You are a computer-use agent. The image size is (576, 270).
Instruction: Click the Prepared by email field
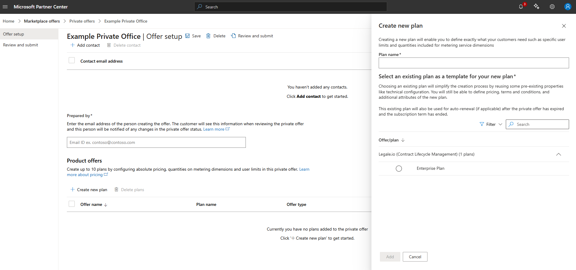tap(156, 142)
